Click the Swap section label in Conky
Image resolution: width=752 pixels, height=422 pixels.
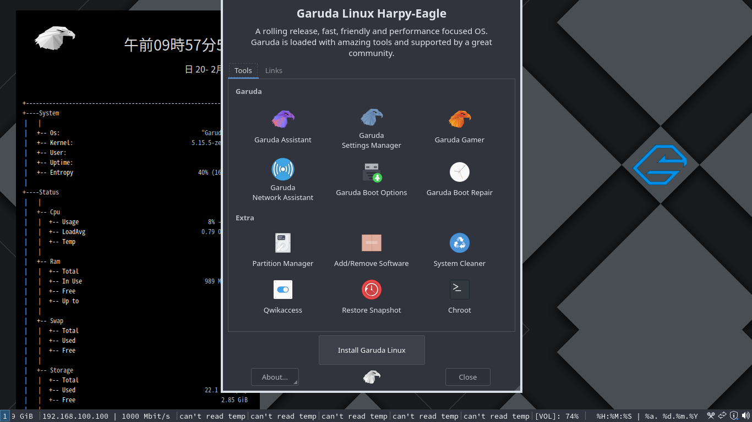tap(56, 321)
